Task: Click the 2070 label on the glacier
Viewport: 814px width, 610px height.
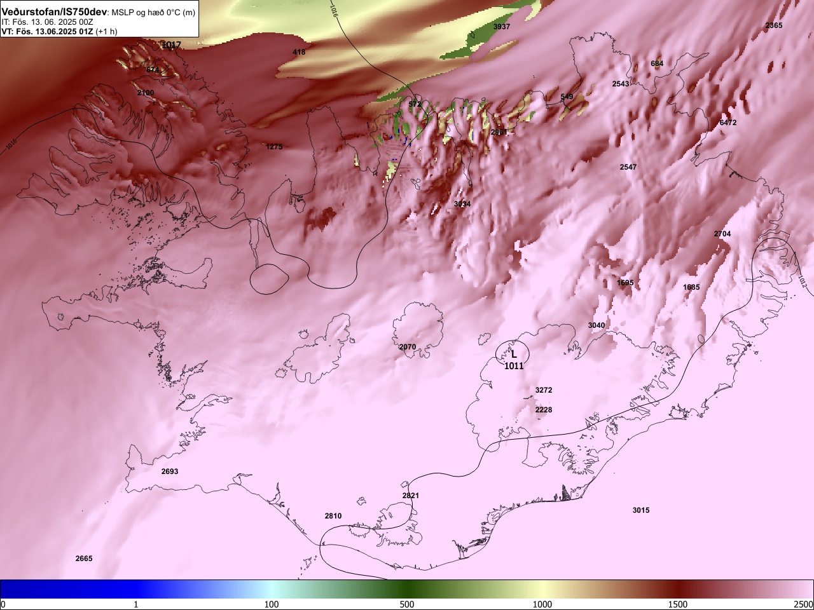Action: (x=407, y=347)
